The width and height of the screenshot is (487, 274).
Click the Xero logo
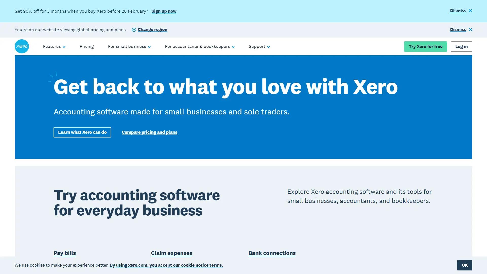pyautogui.click(x=22, y=46)
